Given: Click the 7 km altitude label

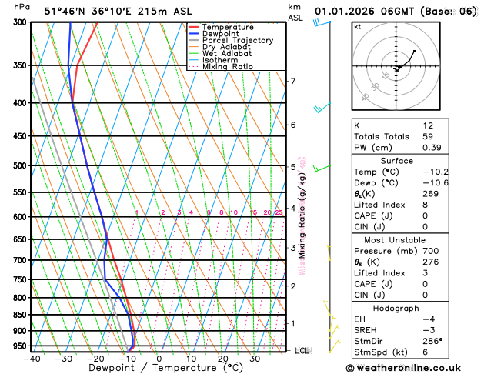Looking at the screenshot, I should pos(293,81).
